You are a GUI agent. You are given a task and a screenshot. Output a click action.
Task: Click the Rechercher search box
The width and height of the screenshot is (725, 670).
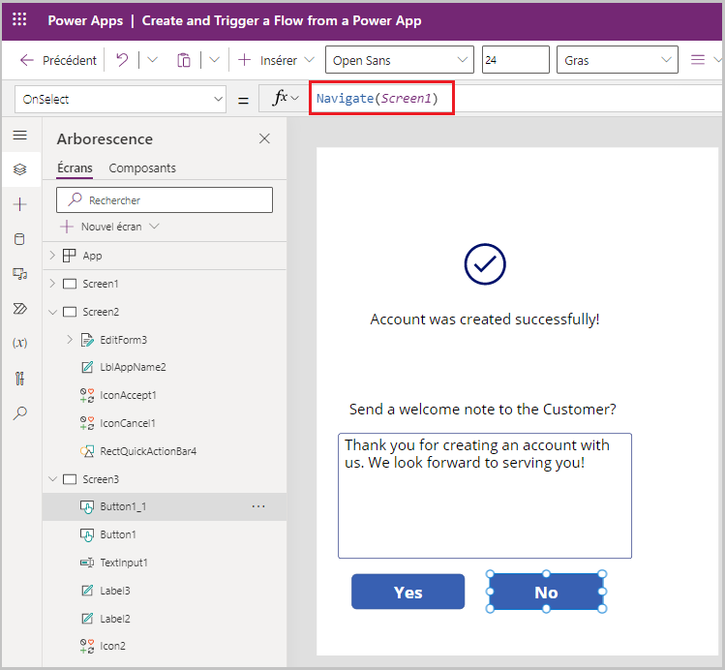click(165, 199)
